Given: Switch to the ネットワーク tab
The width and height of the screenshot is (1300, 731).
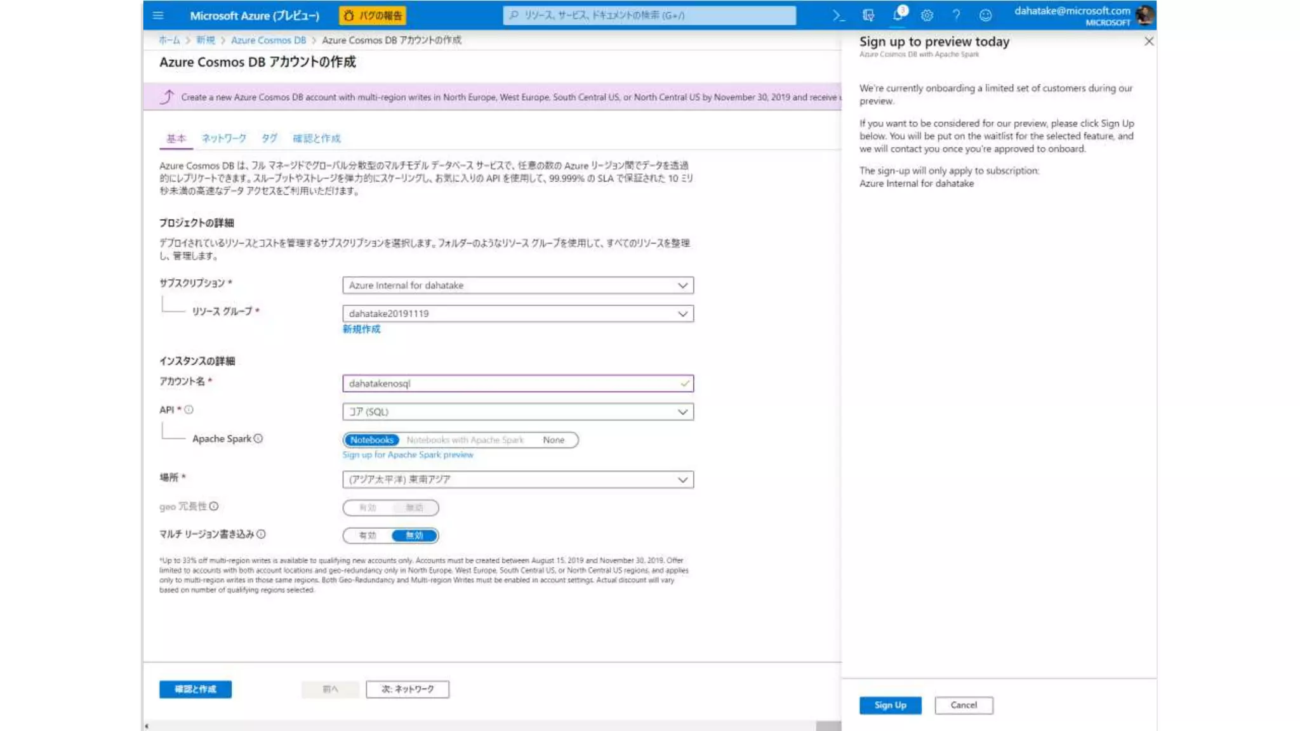Looking at the screenshot, I should click(224, 138).
